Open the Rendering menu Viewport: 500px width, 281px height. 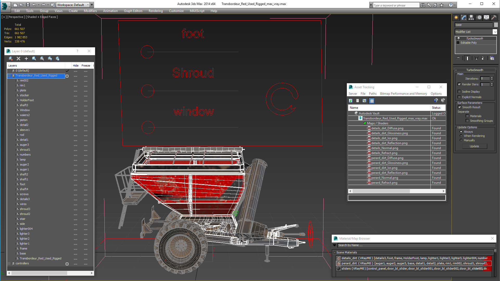[x=155, y=11]
